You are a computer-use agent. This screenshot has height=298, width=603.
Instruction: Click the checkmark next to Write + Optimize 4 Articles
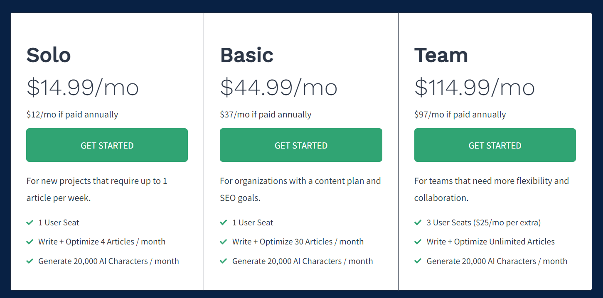[30, 242]
